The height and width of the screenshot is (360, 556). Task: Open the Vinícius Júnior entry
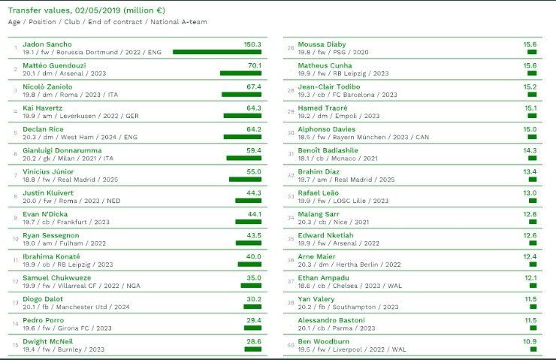(50, 171)
